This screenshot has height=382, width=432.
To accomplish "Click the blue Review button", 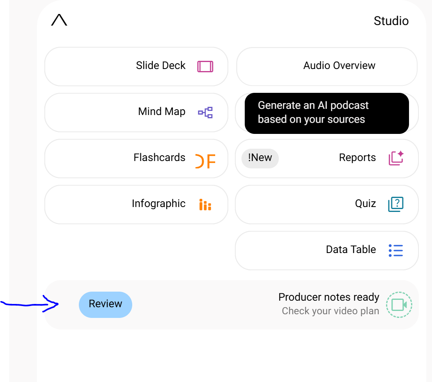I will click(x=106, y=304).
